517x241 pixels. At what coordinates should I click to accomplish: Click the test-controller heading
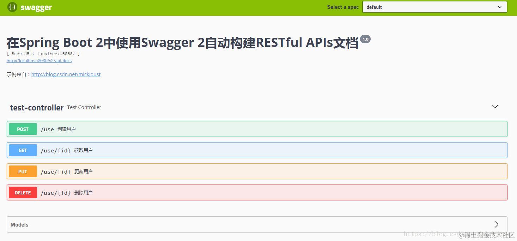[37, 108]
